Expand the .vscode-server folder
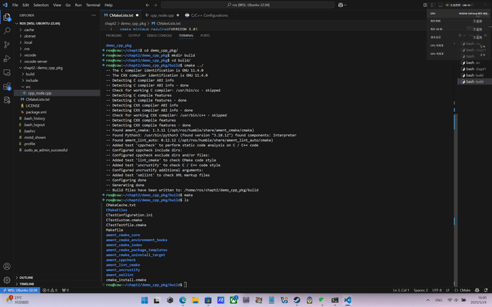Image resolution: width=492 pixels, height=307 pixels. click(x=57, y=61)
